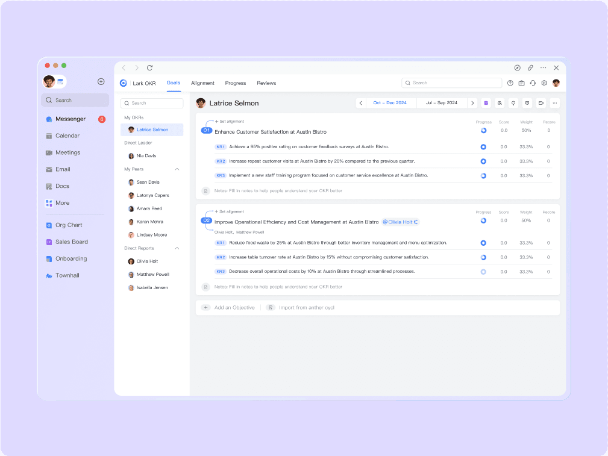Open title bar three-dot menu

544,68
